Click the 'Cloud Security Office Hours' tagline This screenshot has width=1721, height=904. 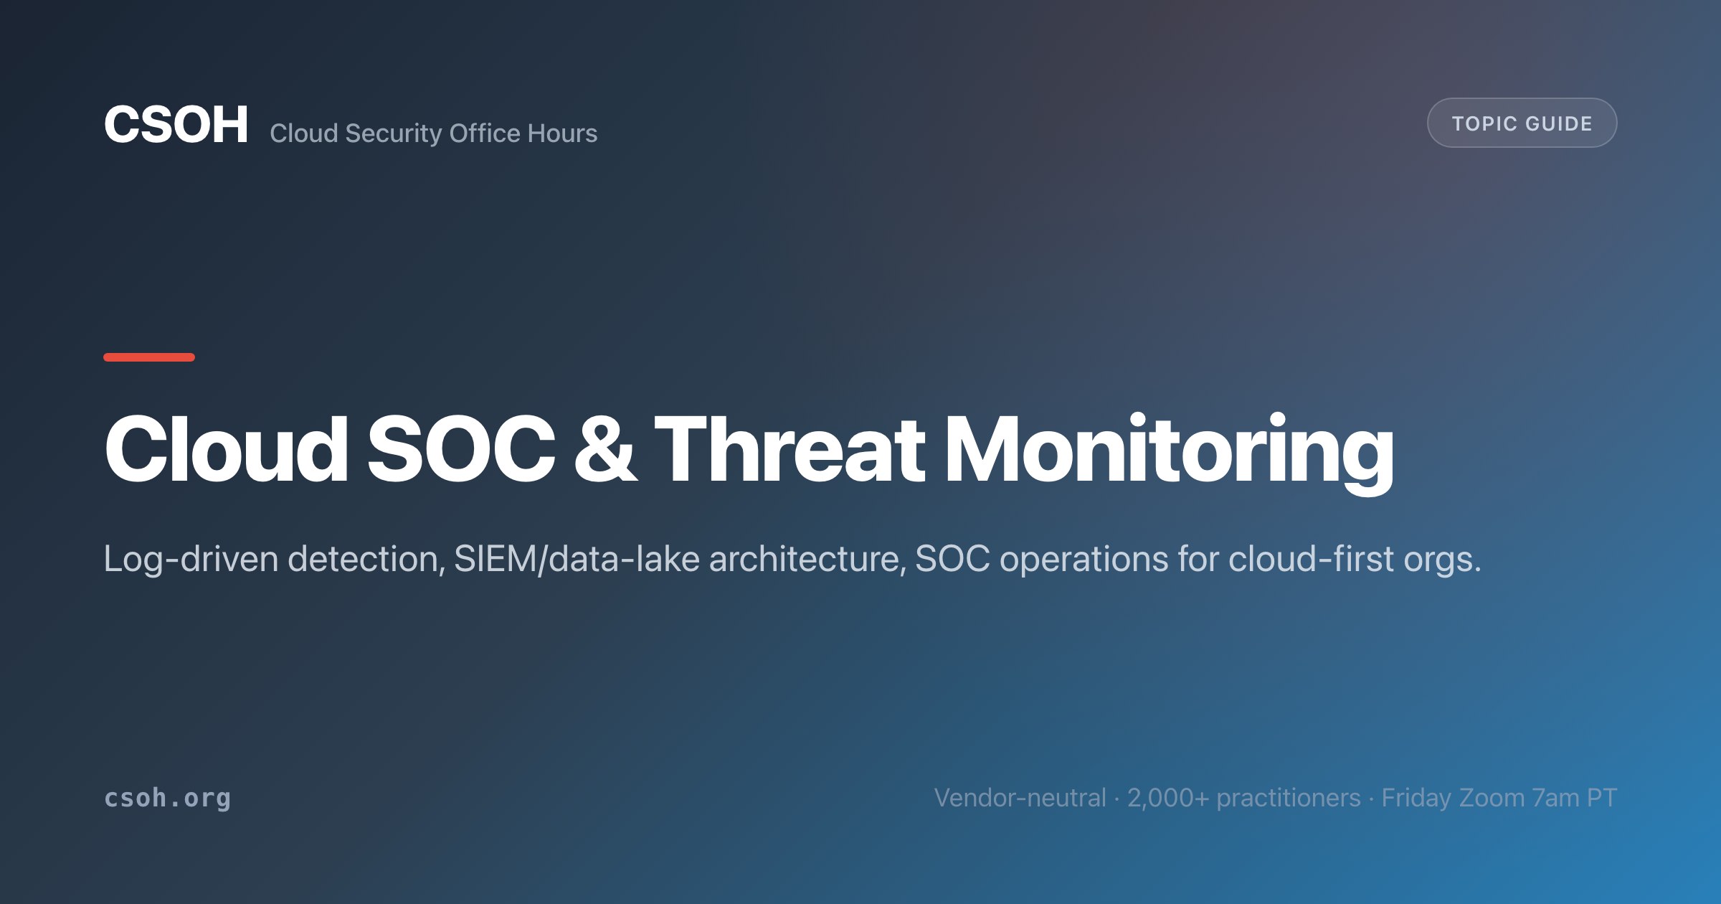[433, 133]
